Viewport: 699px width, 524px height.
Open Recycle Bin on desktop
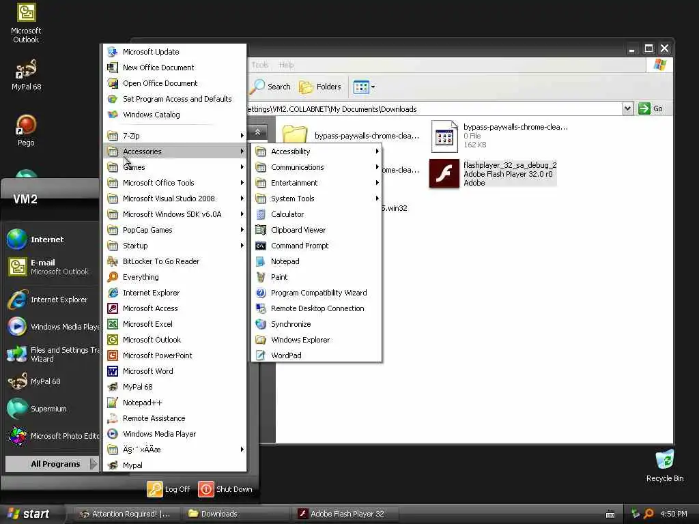[665, 466]
